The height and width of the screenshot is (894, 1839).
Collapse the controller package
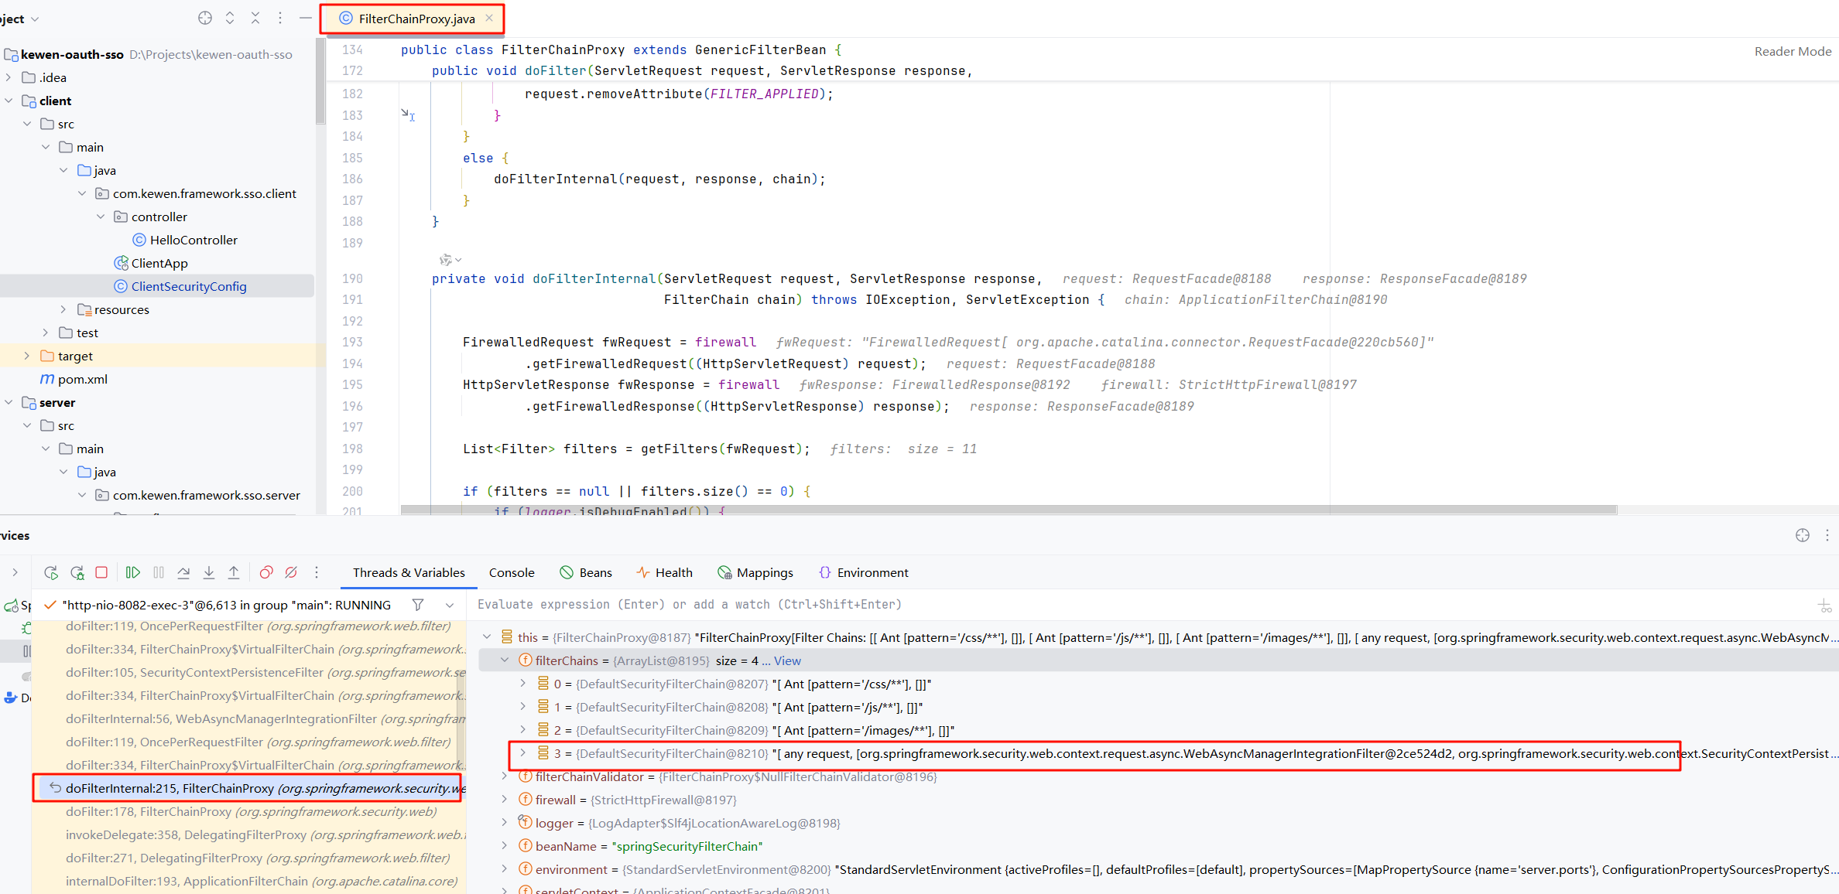(101, 217)
